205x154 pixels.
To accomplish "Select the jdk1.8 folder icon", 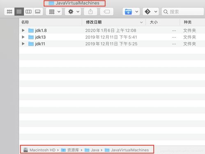I will pos(31,30).
